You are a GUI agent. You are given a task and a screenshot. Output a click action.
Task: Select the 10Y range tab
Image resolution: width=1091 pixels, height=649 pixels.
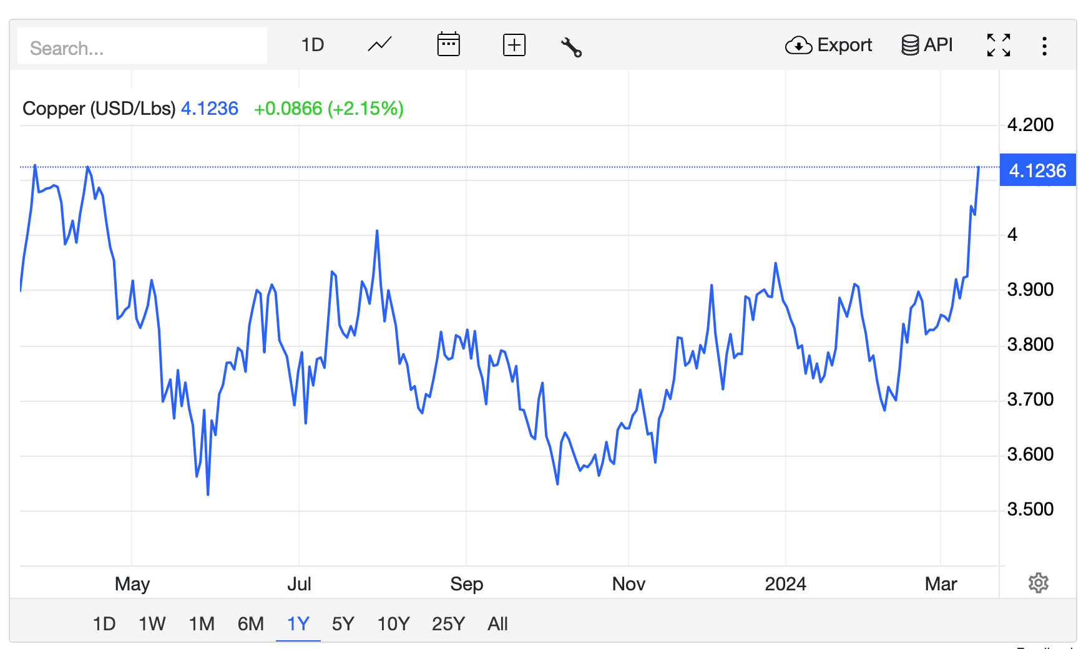click(x=393, y=623)
